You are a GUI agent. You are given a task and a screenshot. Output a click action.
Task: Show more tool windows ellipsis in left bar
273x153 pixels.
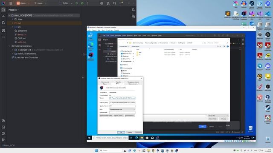pyautogui.click(x=3, y=37)
